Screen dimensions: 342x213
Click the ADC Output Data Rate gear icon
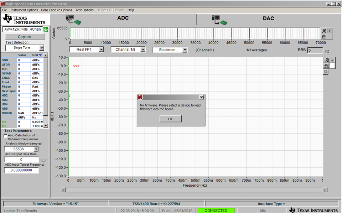[43, 159]
